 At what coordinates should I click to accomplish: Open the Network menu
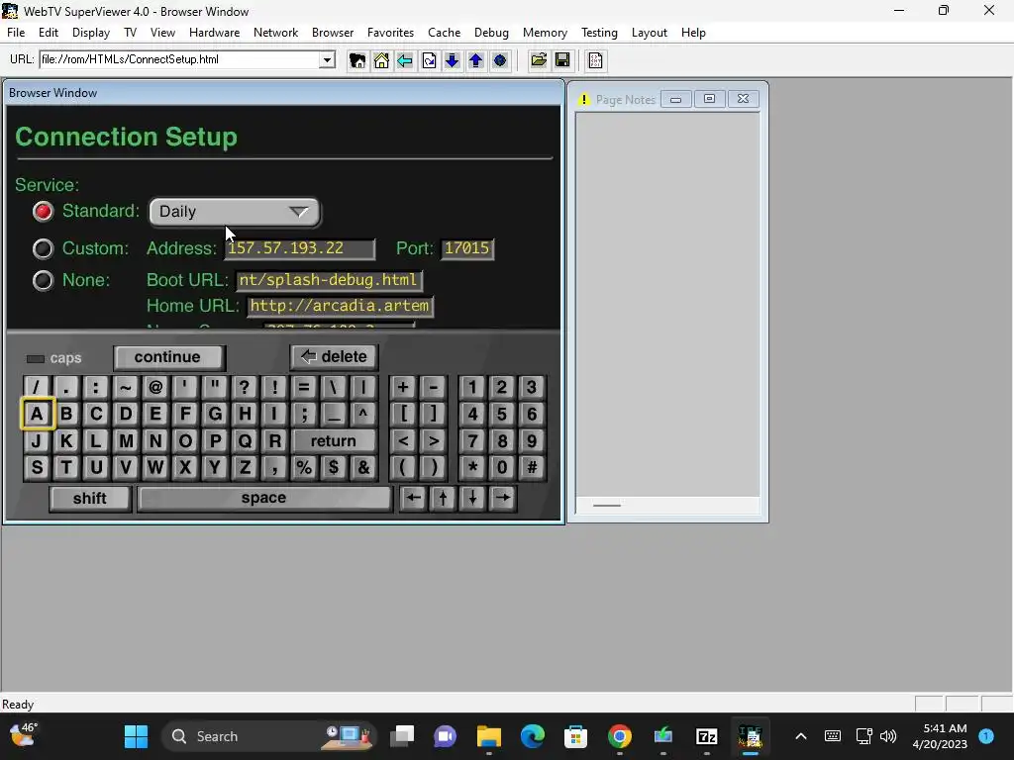tap(275, 33)
